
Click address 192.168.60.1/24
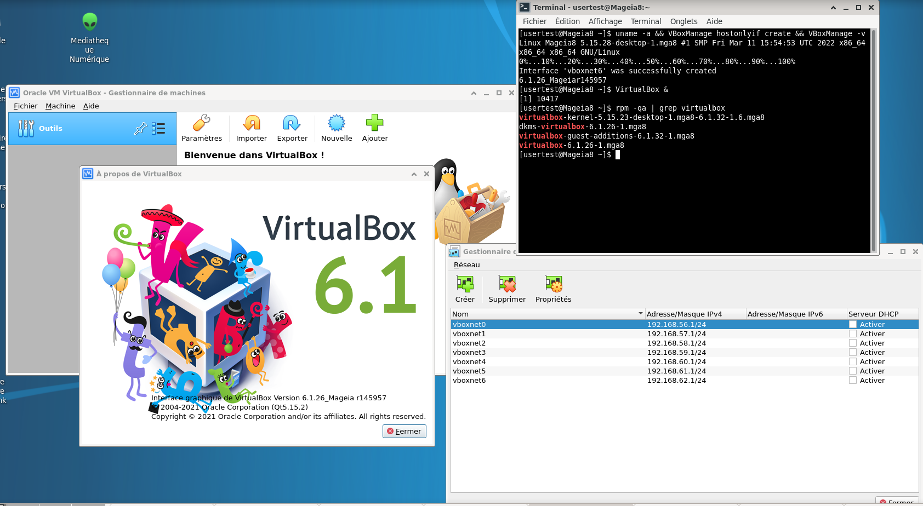676,361
